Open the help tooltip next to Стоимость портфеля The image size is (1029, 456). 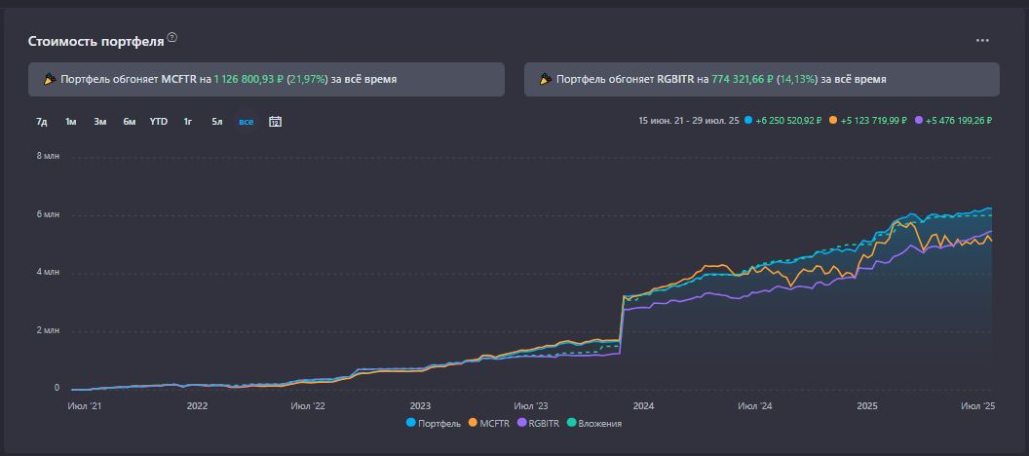[171, 37]
